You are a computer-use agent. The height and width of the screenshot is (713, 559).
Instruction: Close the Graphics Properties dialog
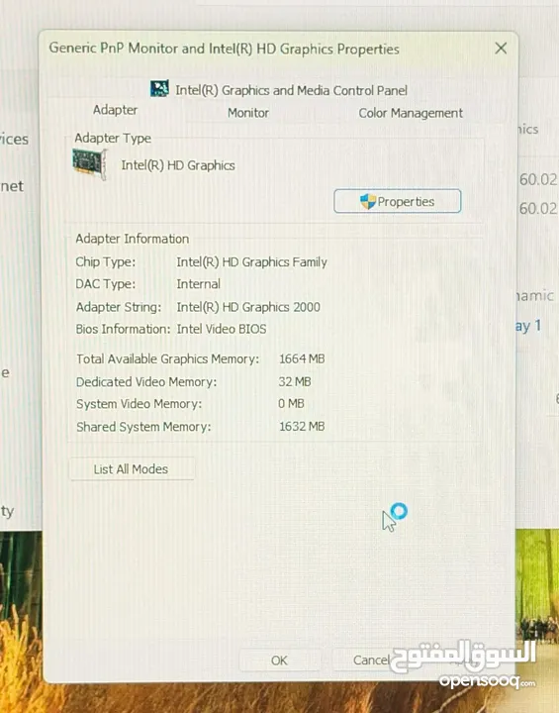[x=501, y=49]
